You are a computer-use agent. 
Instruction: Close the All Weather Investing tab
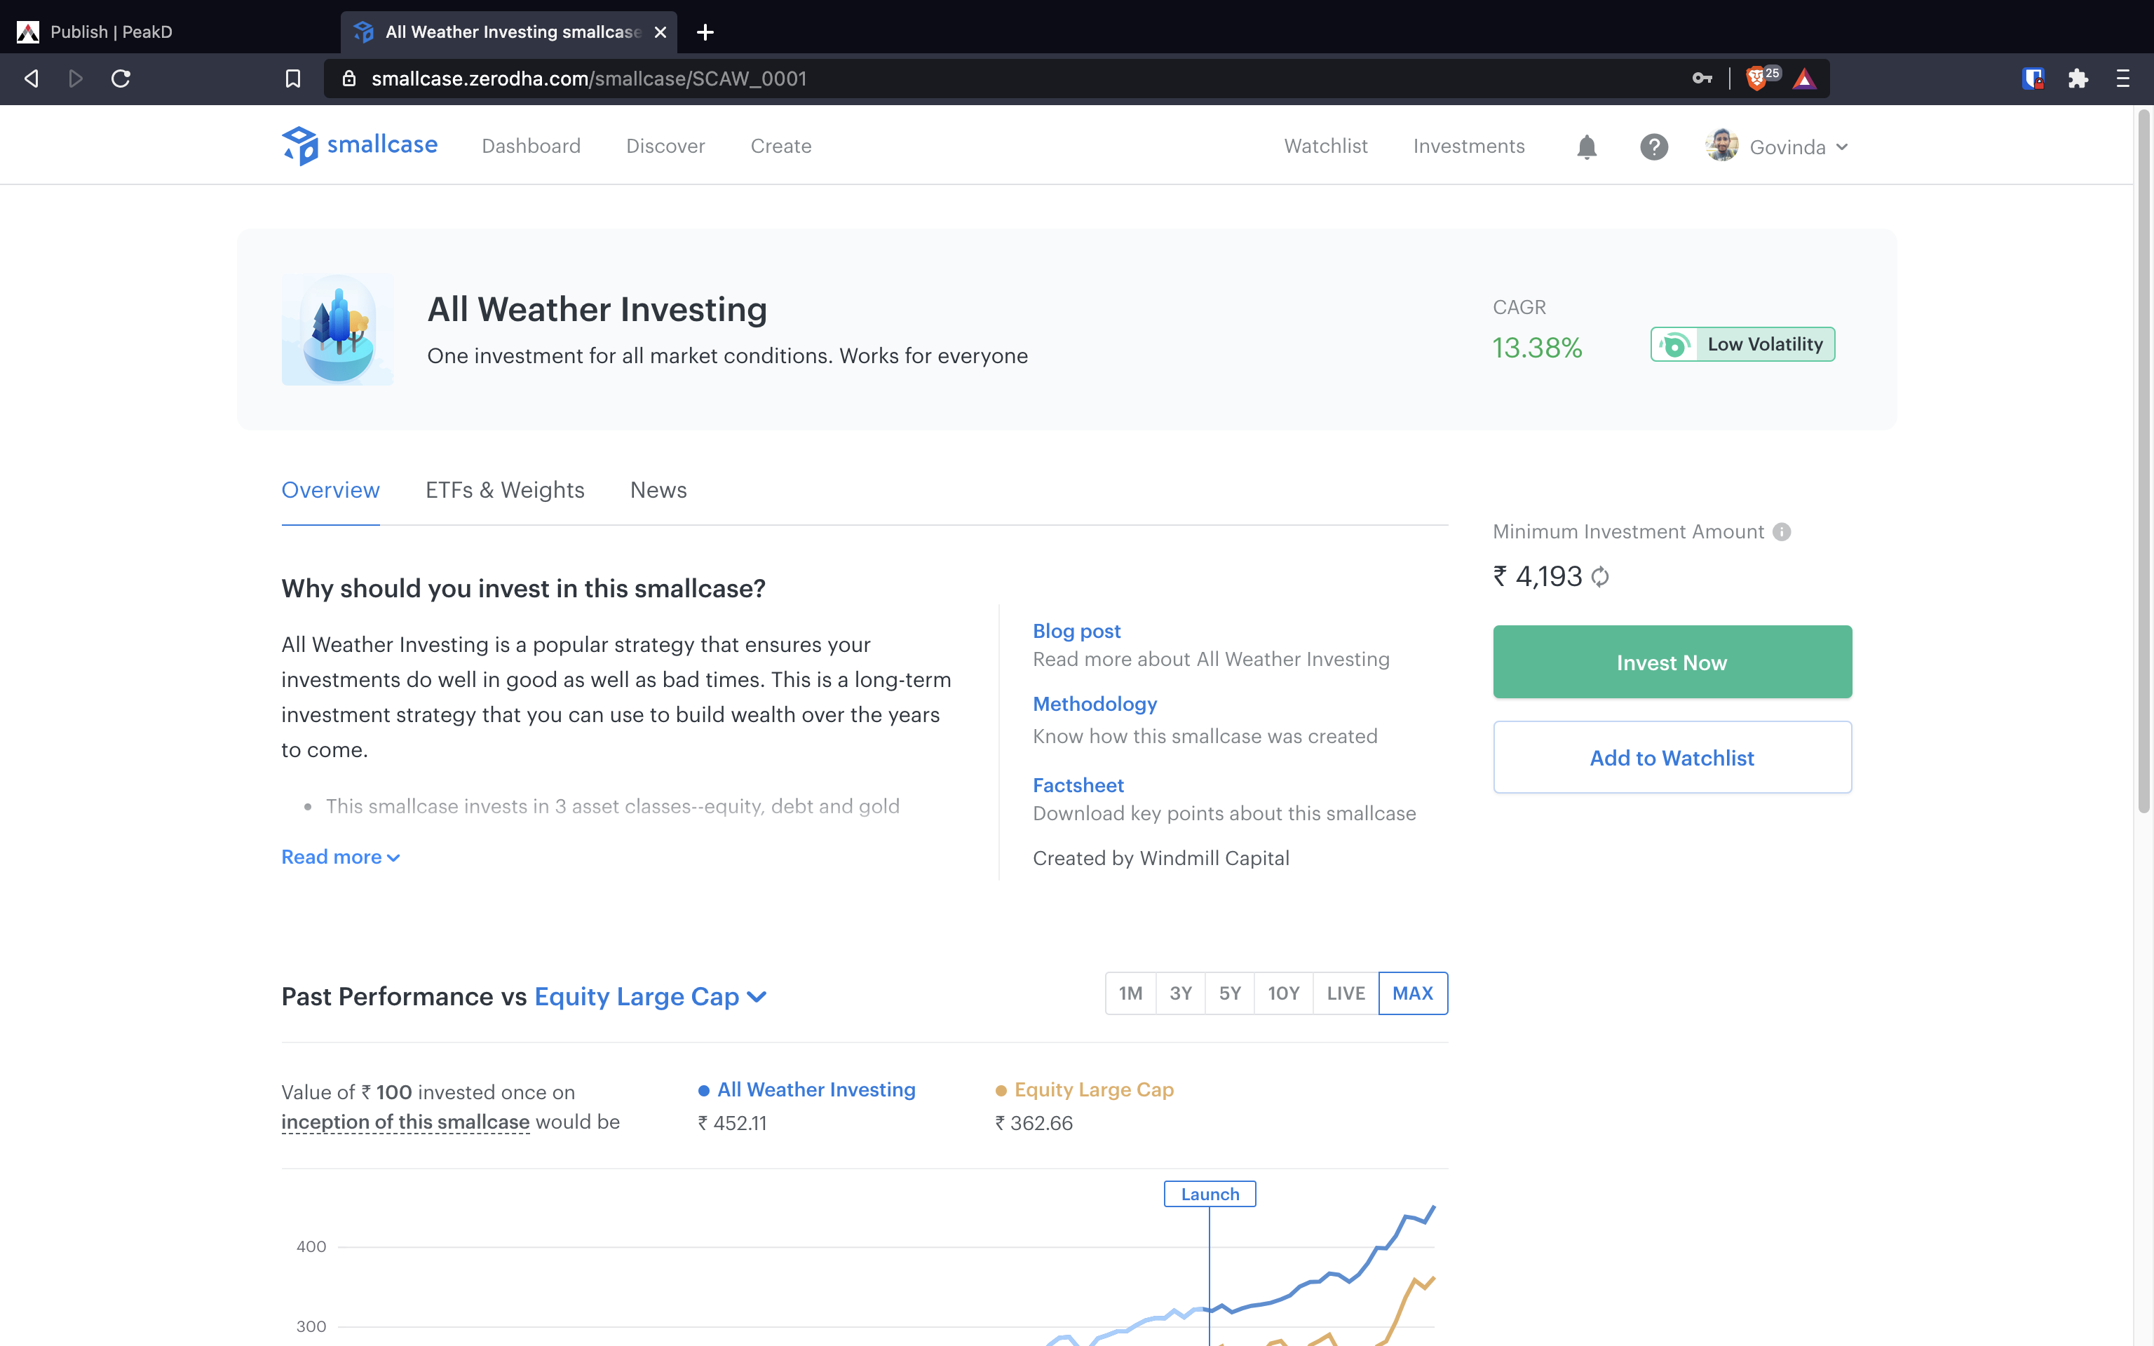pos(661,32)
